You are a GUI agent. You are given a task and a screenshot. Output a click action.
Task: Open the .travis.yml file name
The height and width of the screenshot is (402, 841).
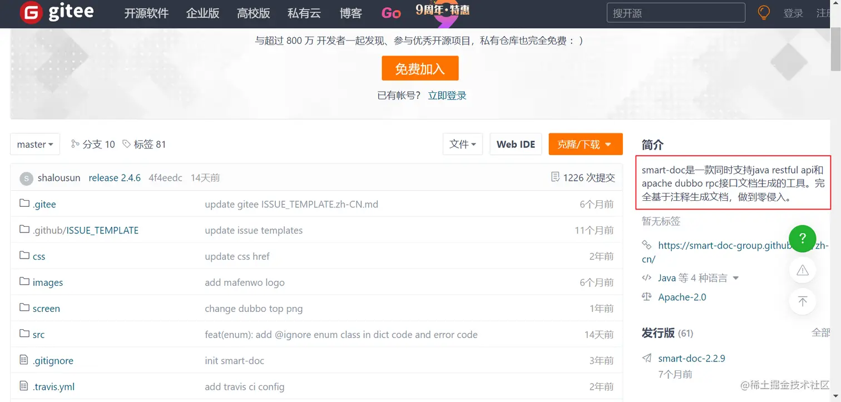(53, 386)
